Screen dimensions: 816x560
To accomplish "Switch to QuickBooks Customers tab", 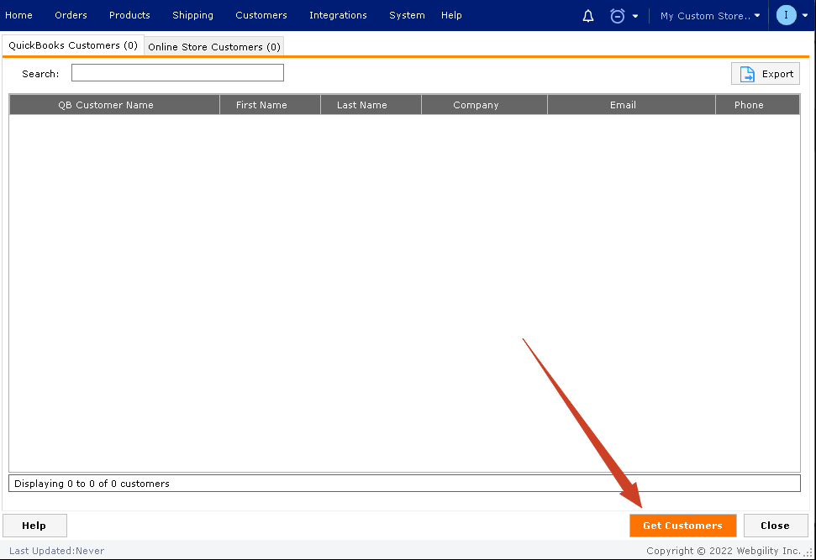I will pos(73,45).
